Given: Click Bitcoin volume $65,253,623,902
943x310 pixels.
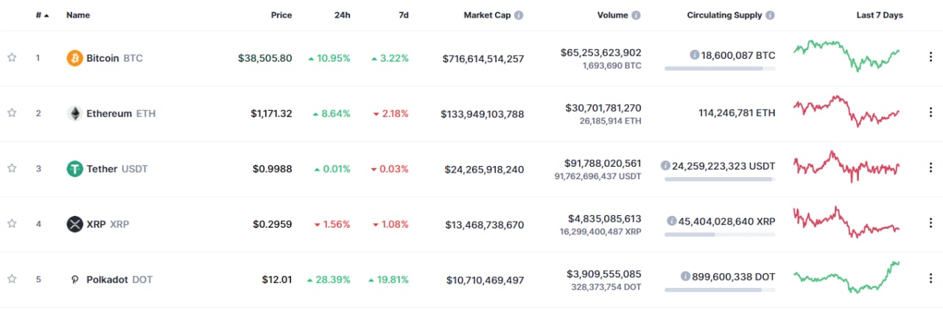Looking at the screenshot, I should [x=600, y=52].
